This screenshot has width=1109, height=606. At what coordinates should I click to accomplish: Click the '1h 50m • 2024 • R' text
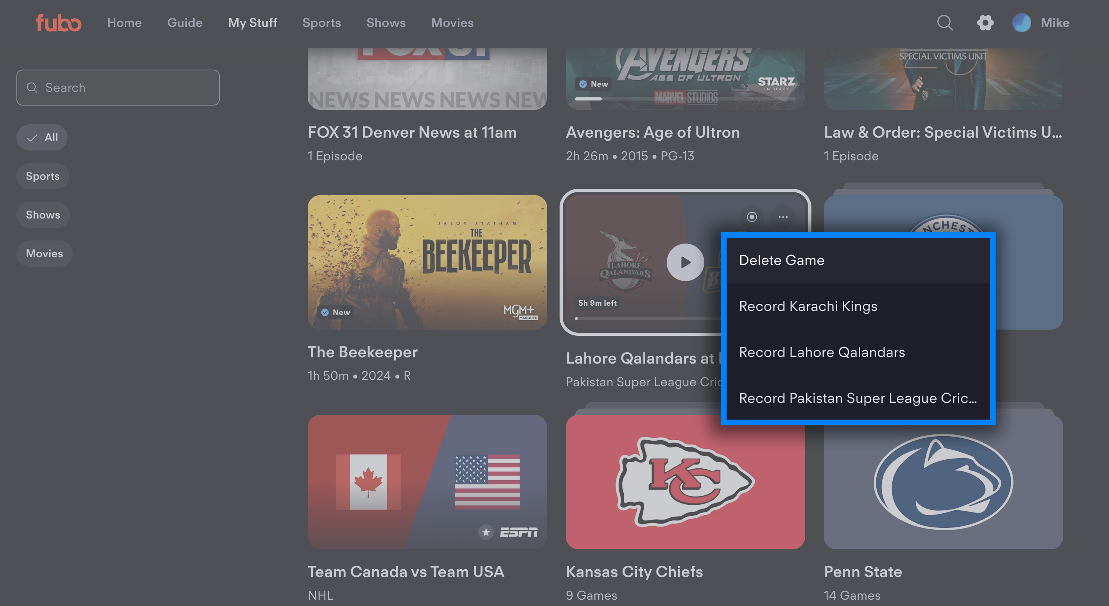[x=359, y=376]
